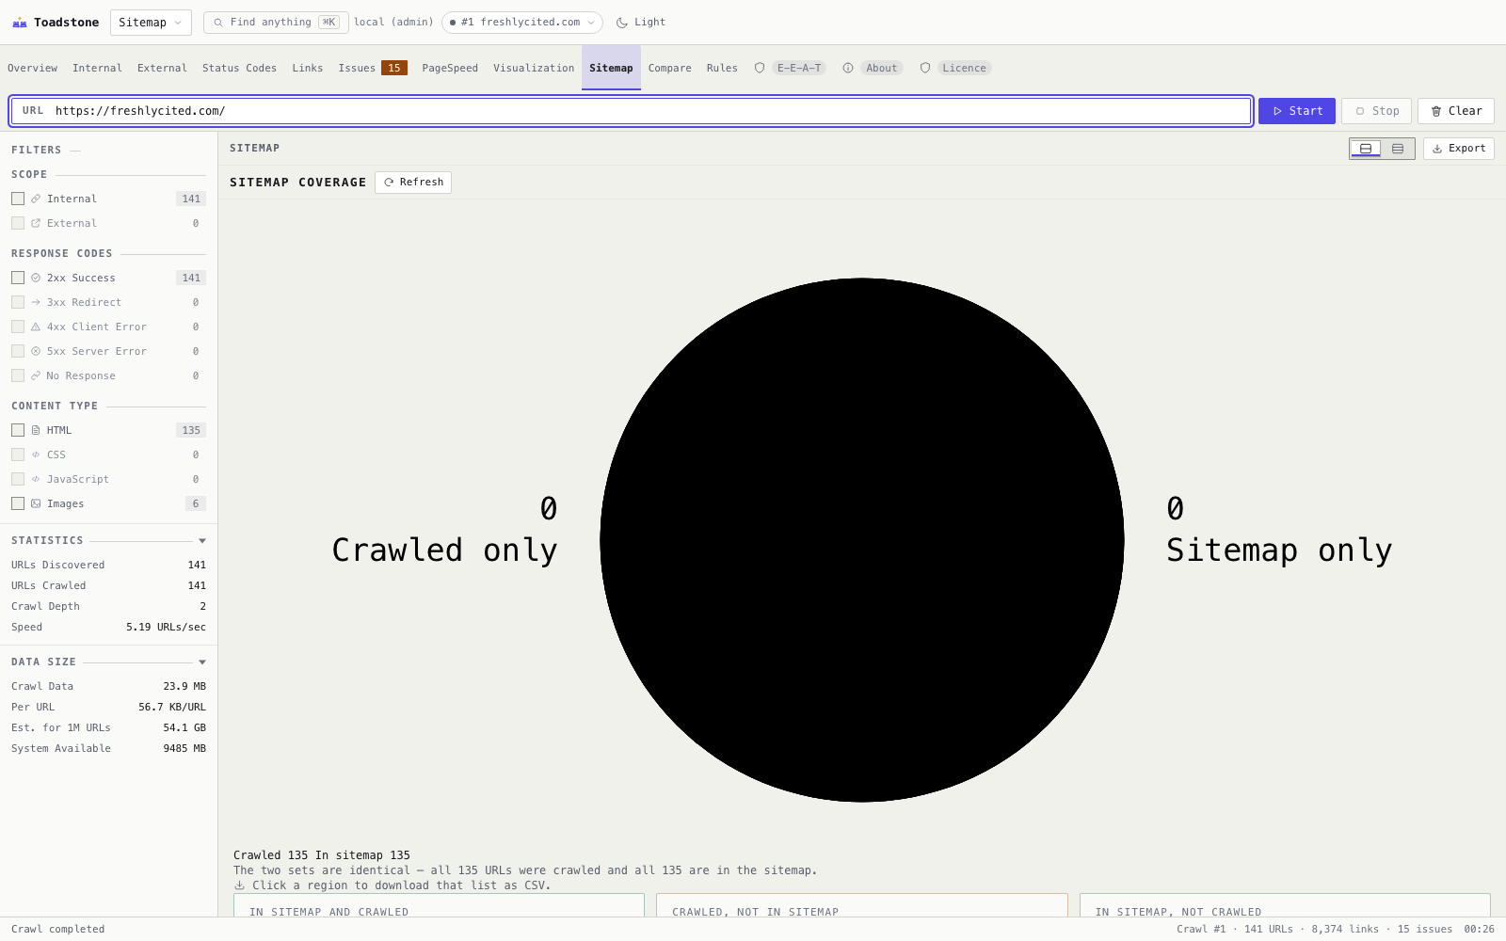Click the Issues count badge 15
Screen dimensions: 1506x941
(x=394, y=68)
